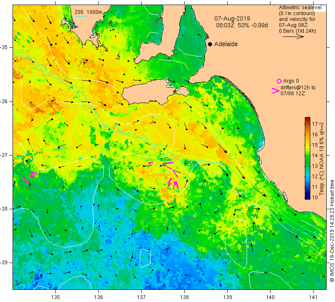Screen dimensions: 335x302
Task: Click the '200 1000m' depth contour label
Action: point(88,12)
